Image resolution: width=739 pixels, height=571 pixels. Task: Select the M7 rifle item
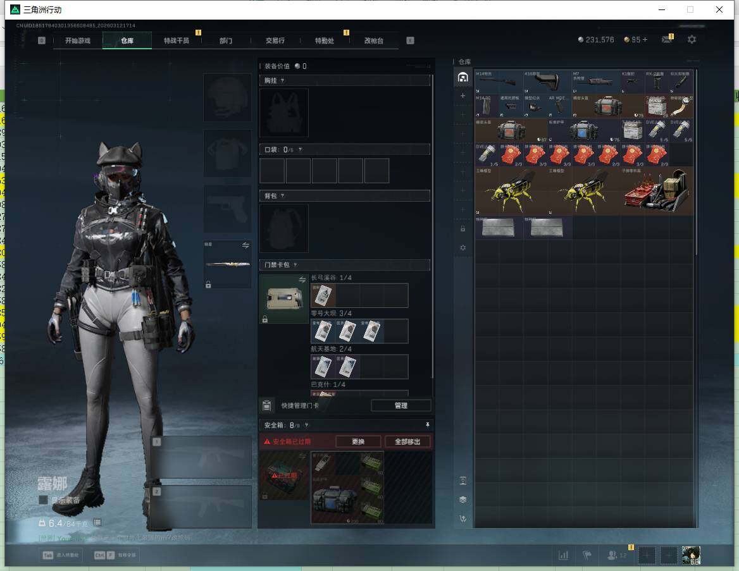tap(596, 82)
